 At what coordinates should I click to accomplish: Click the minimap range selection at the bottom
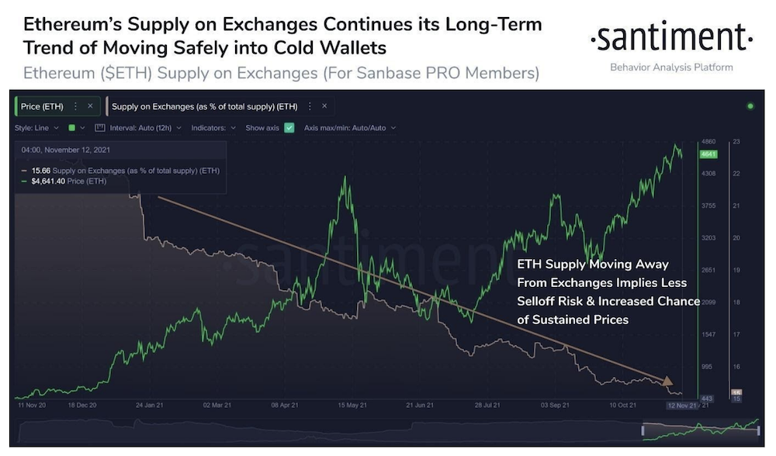702,428
